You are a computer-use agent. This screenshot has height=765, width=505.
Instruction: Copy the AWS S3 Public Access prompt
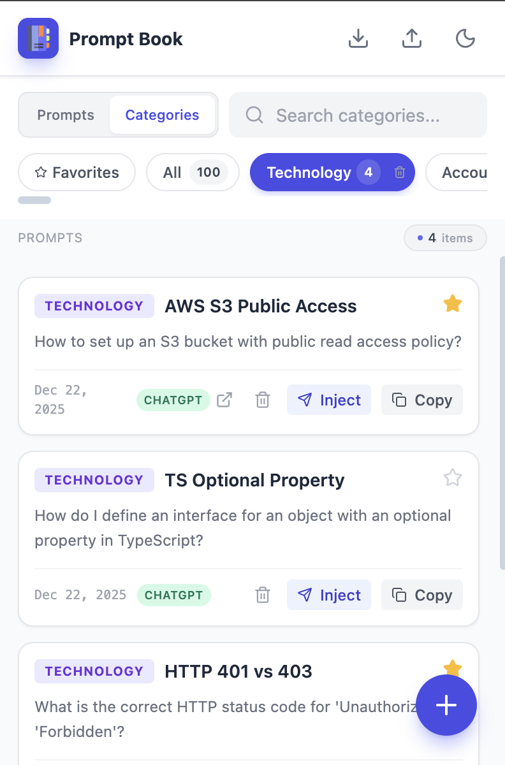pos(422,400)
